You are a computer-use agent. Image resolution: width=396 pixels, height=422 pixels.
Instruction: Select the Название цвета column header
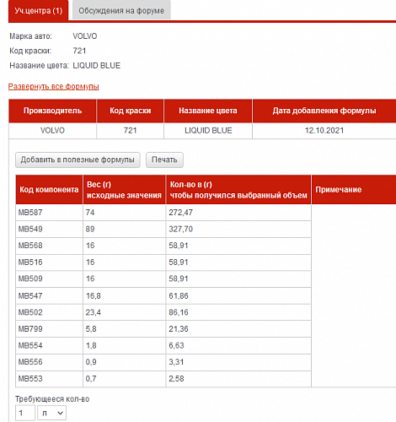(x=208, y=111)
